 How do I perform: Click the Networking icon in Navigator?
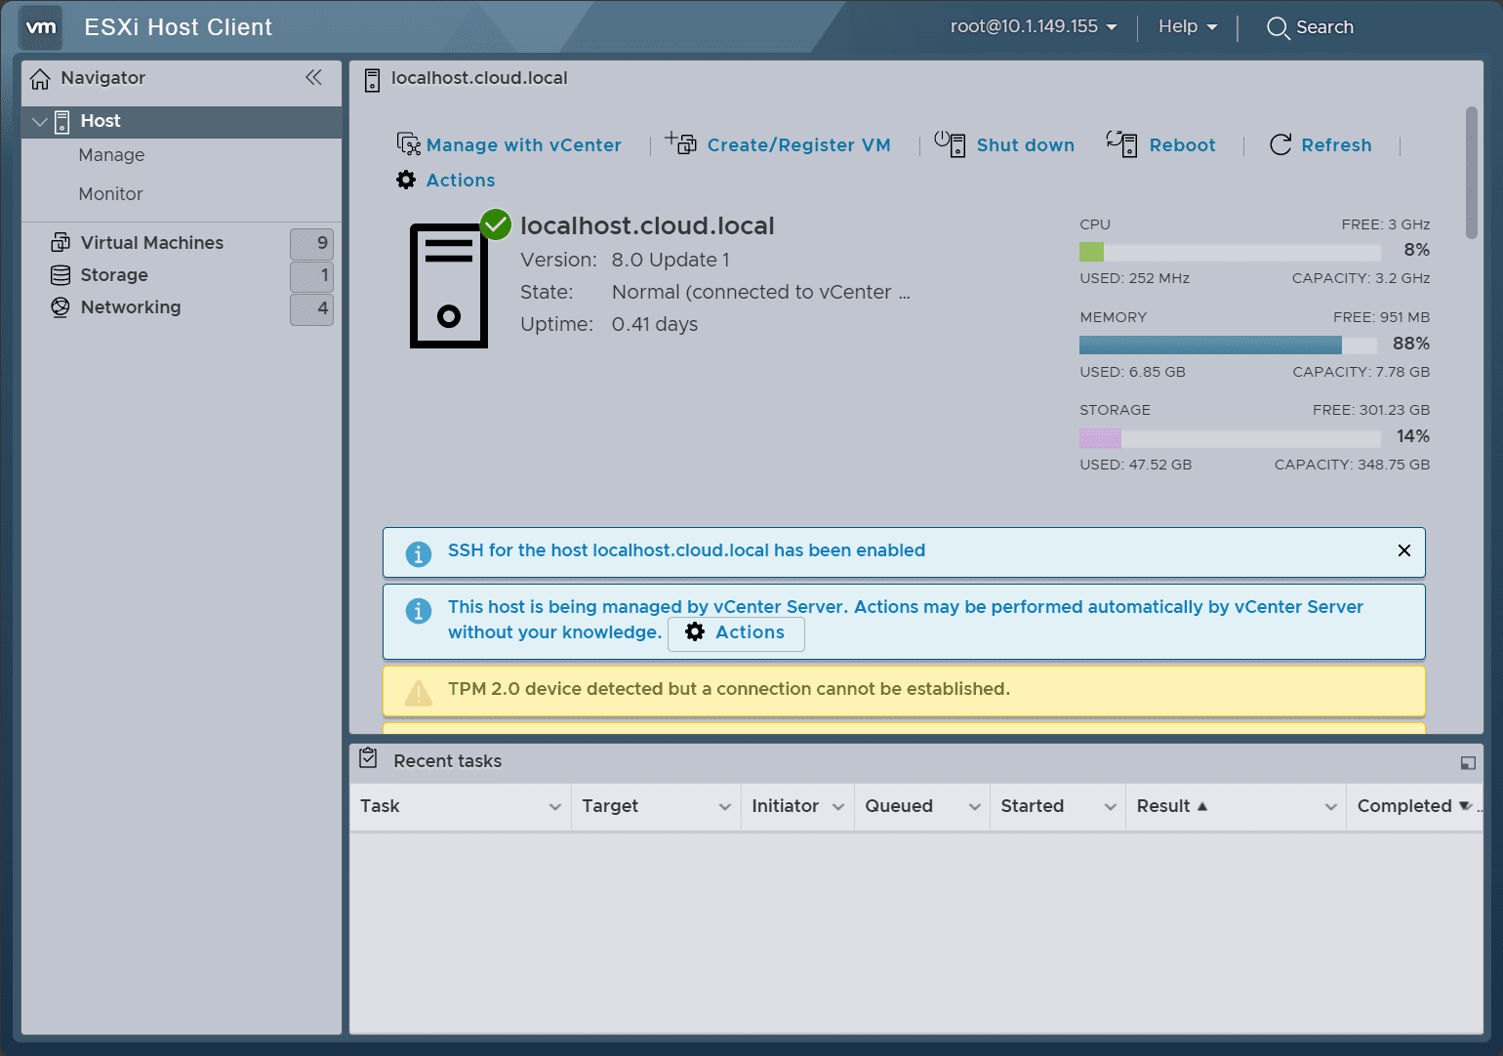[61, 307]
